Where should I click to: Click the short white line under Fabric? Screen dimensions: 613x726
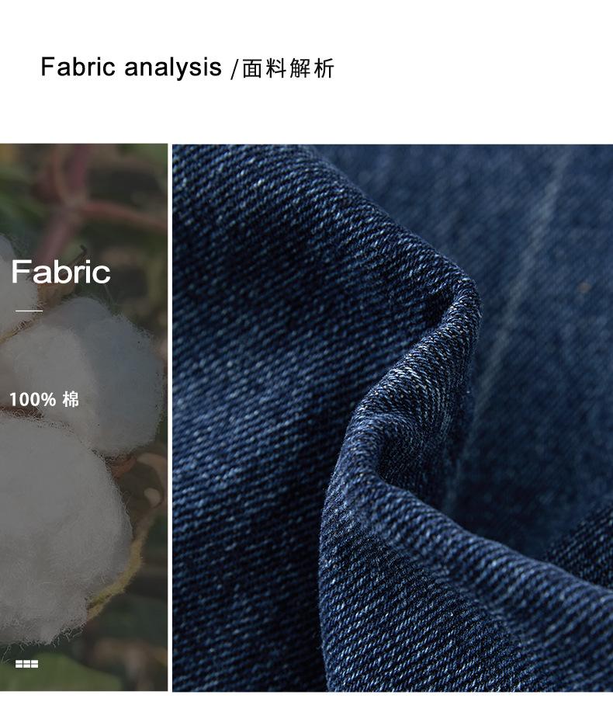pos(29,311)
